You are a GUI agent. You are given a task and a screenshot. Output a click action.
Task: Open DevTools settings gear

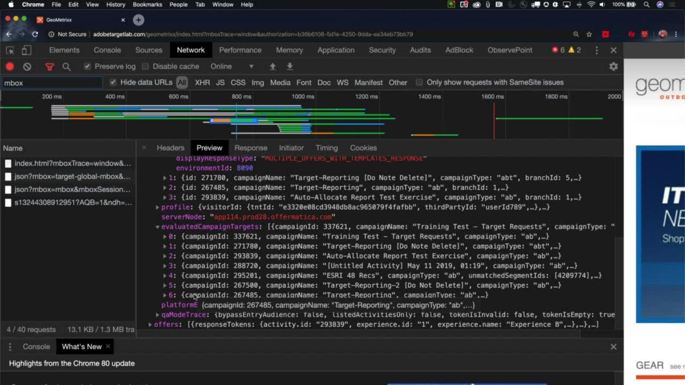(x=613, y=66)
